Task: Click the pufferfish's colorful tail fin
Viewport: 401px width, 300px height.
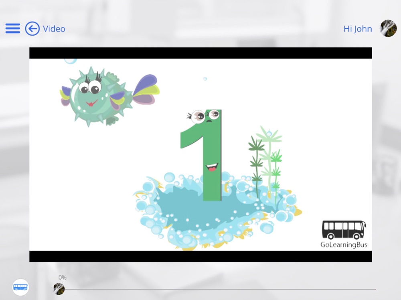Action: pyautogui.click(x=146, y=89)
